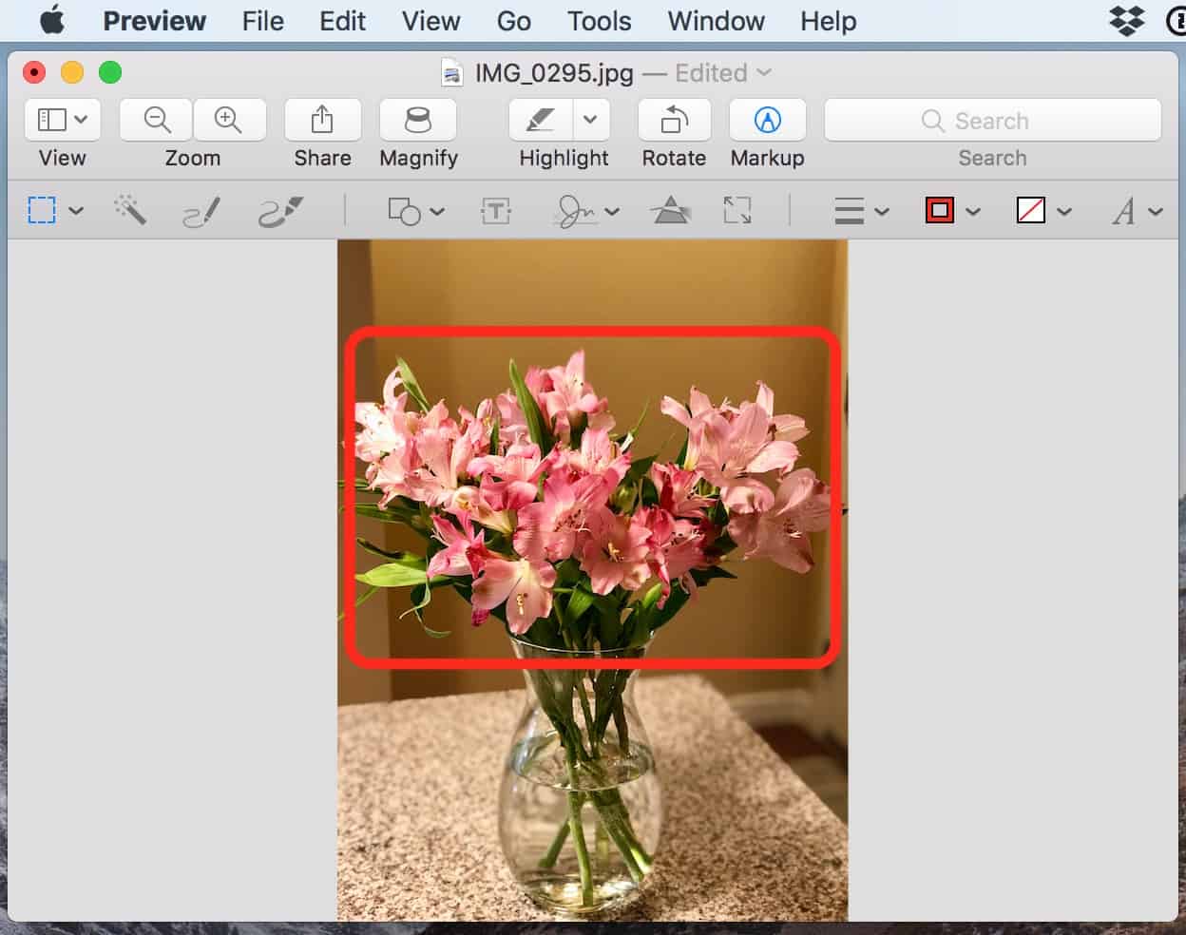The width and height of the screenshot is (1186, 935).
Task: Toggle the Magnify loupe button
Action: pos(418,120)
